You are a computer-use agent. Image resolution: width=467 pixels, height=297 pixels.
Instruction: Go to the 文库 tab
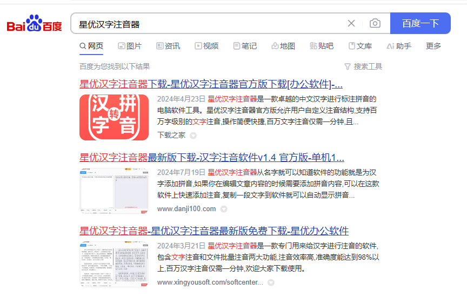pyautogui.click(x=360, y=46)
